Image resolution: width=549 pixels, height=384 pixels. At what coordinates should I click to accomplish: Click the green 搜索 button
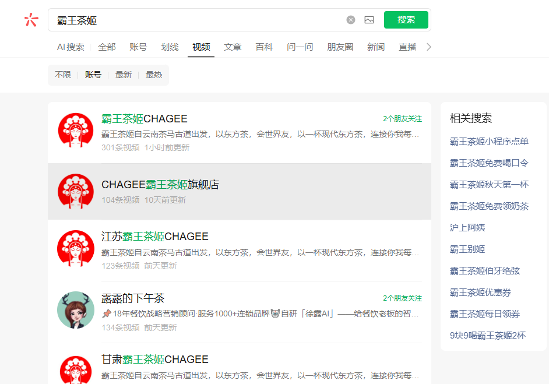tap(406, 20)
